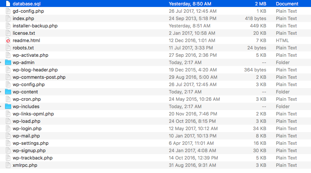
Task: Click the xmlrpc.php document icon
Action: click(x=8, y=165)
